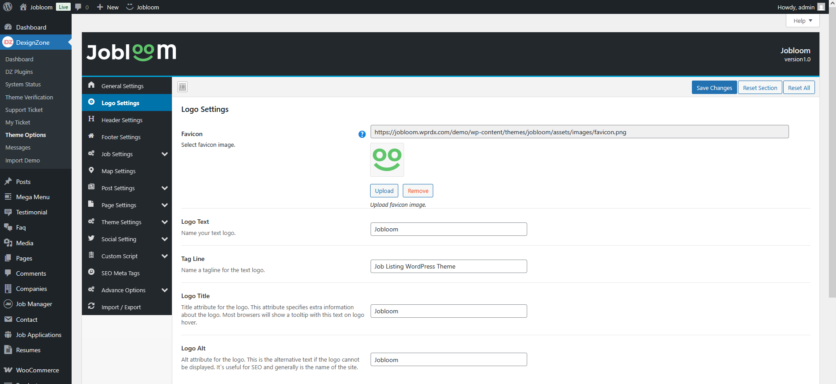Open Header Settings section
Image resolution: width=836 pixels, height=384 pixels.
click(122, 120)
